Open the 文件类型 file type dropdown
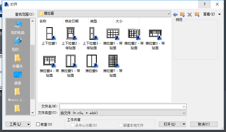Image resolution: width=226 pixels, height=132 pixels. (123, 113)
